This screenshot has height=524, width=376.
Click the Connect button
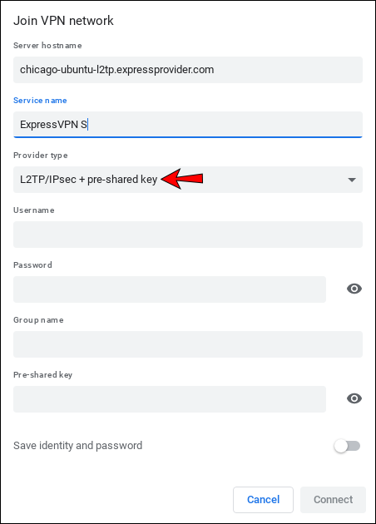click(333, 500)
